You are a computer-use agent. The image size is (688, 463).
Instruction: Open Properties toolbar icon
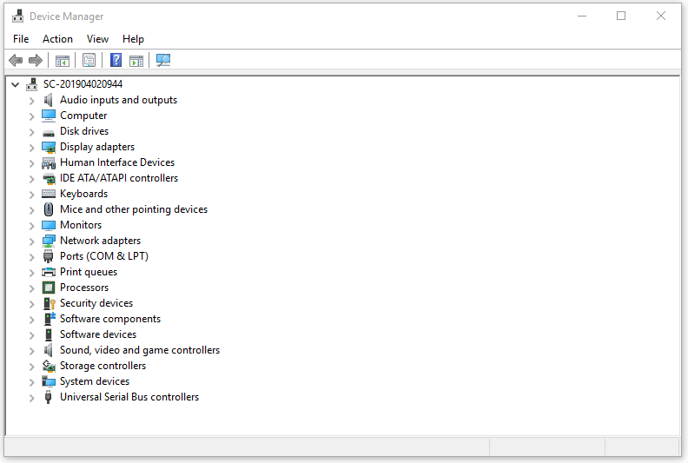89,60
